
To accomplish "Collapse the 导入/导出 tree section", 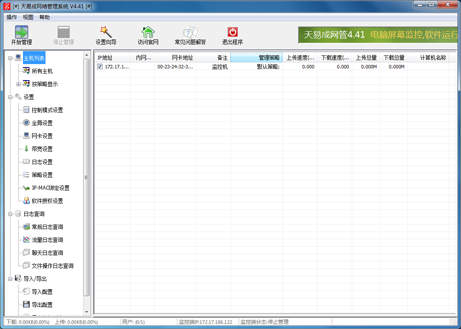I will [10, 279].
